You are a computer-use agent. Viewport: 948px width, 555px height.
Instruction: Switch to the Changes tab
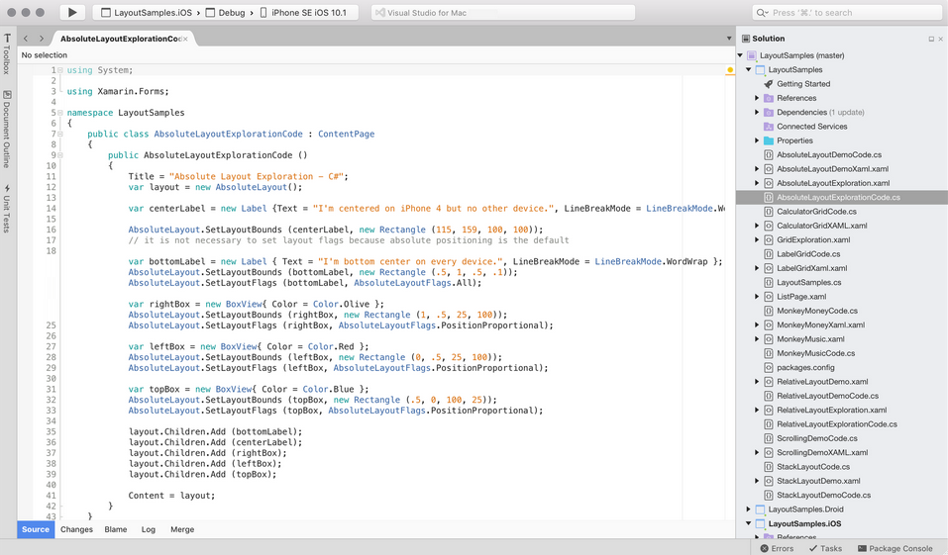[77, 529]
